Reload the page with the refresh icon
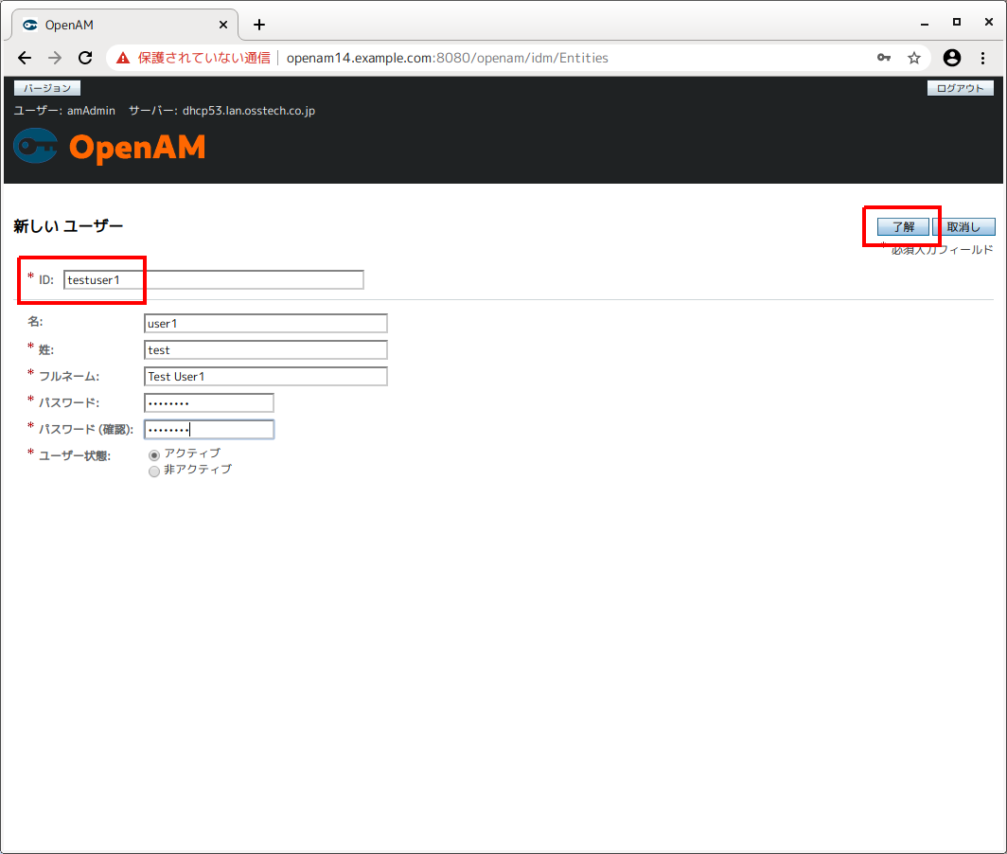This screenshot has width=1007, height=854. point(84,58)
